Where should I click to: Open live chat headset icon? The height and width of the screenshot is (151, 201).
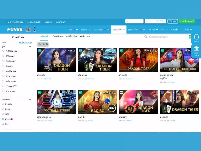click(x=196, y=37)
